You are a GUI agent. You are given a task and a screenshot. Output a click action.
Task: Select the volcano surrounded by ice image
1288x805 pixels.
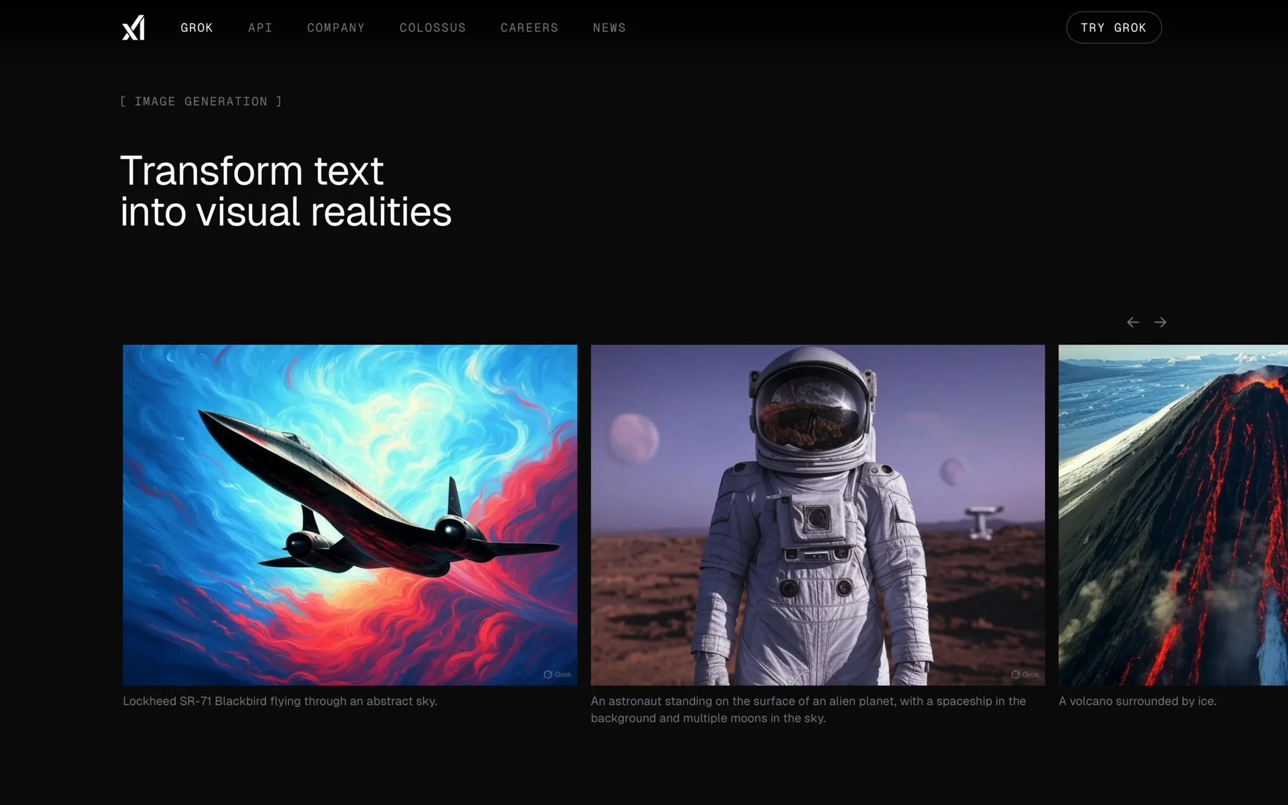tap(1173, 515)
